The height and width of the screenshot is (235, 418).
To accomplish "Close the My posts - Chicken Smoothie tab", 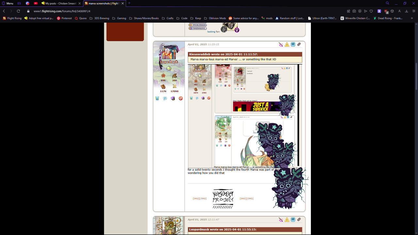I will tap(80, 3).
